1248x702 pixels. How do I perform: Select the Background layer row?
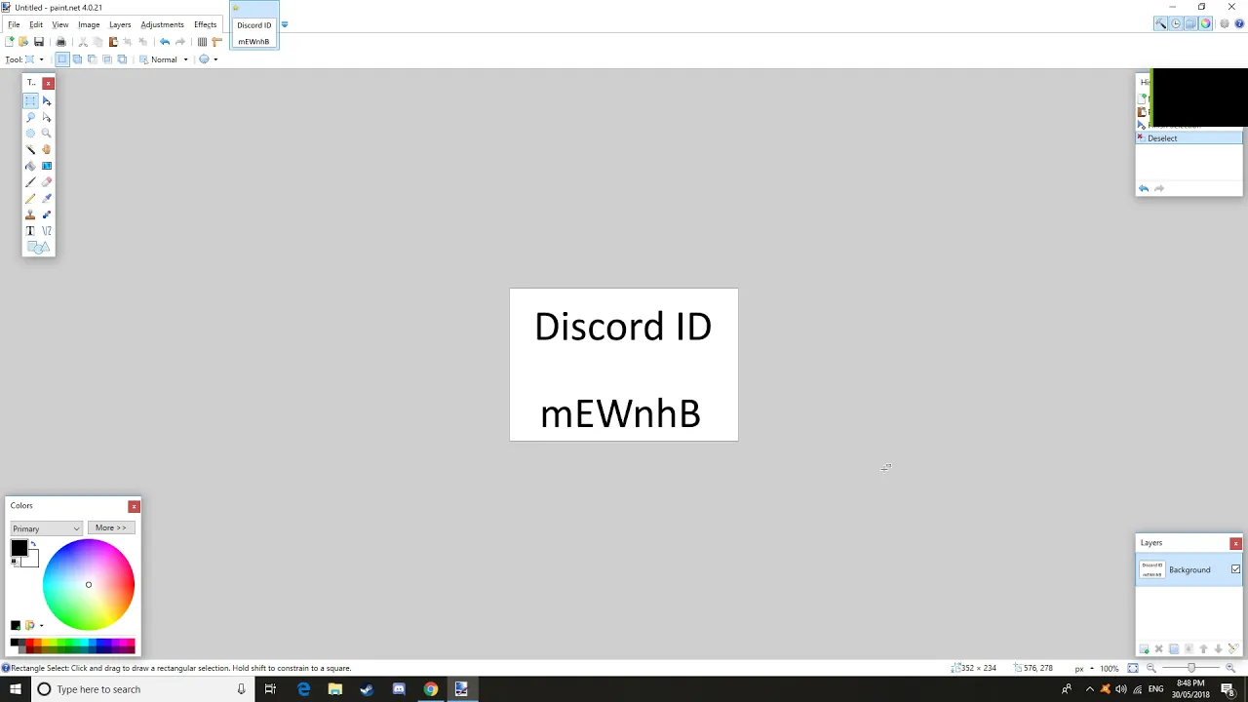(1189, 569)
